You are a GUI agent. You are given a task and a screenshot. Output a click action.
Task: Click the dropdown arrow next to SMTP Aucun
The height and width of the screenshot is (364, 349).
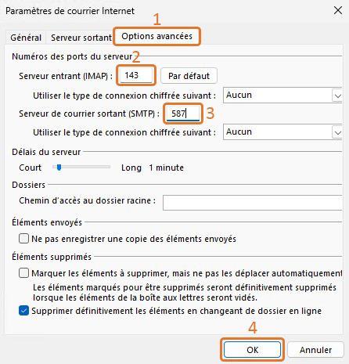tap(337, 132)
